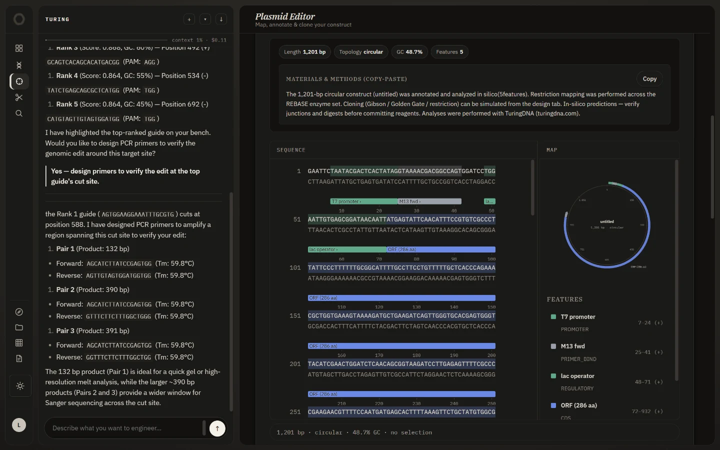Click the Rank 4 guide heading in chat
Image resolution: width=720 pixels, height=450 pixels.
pos(132,76)
